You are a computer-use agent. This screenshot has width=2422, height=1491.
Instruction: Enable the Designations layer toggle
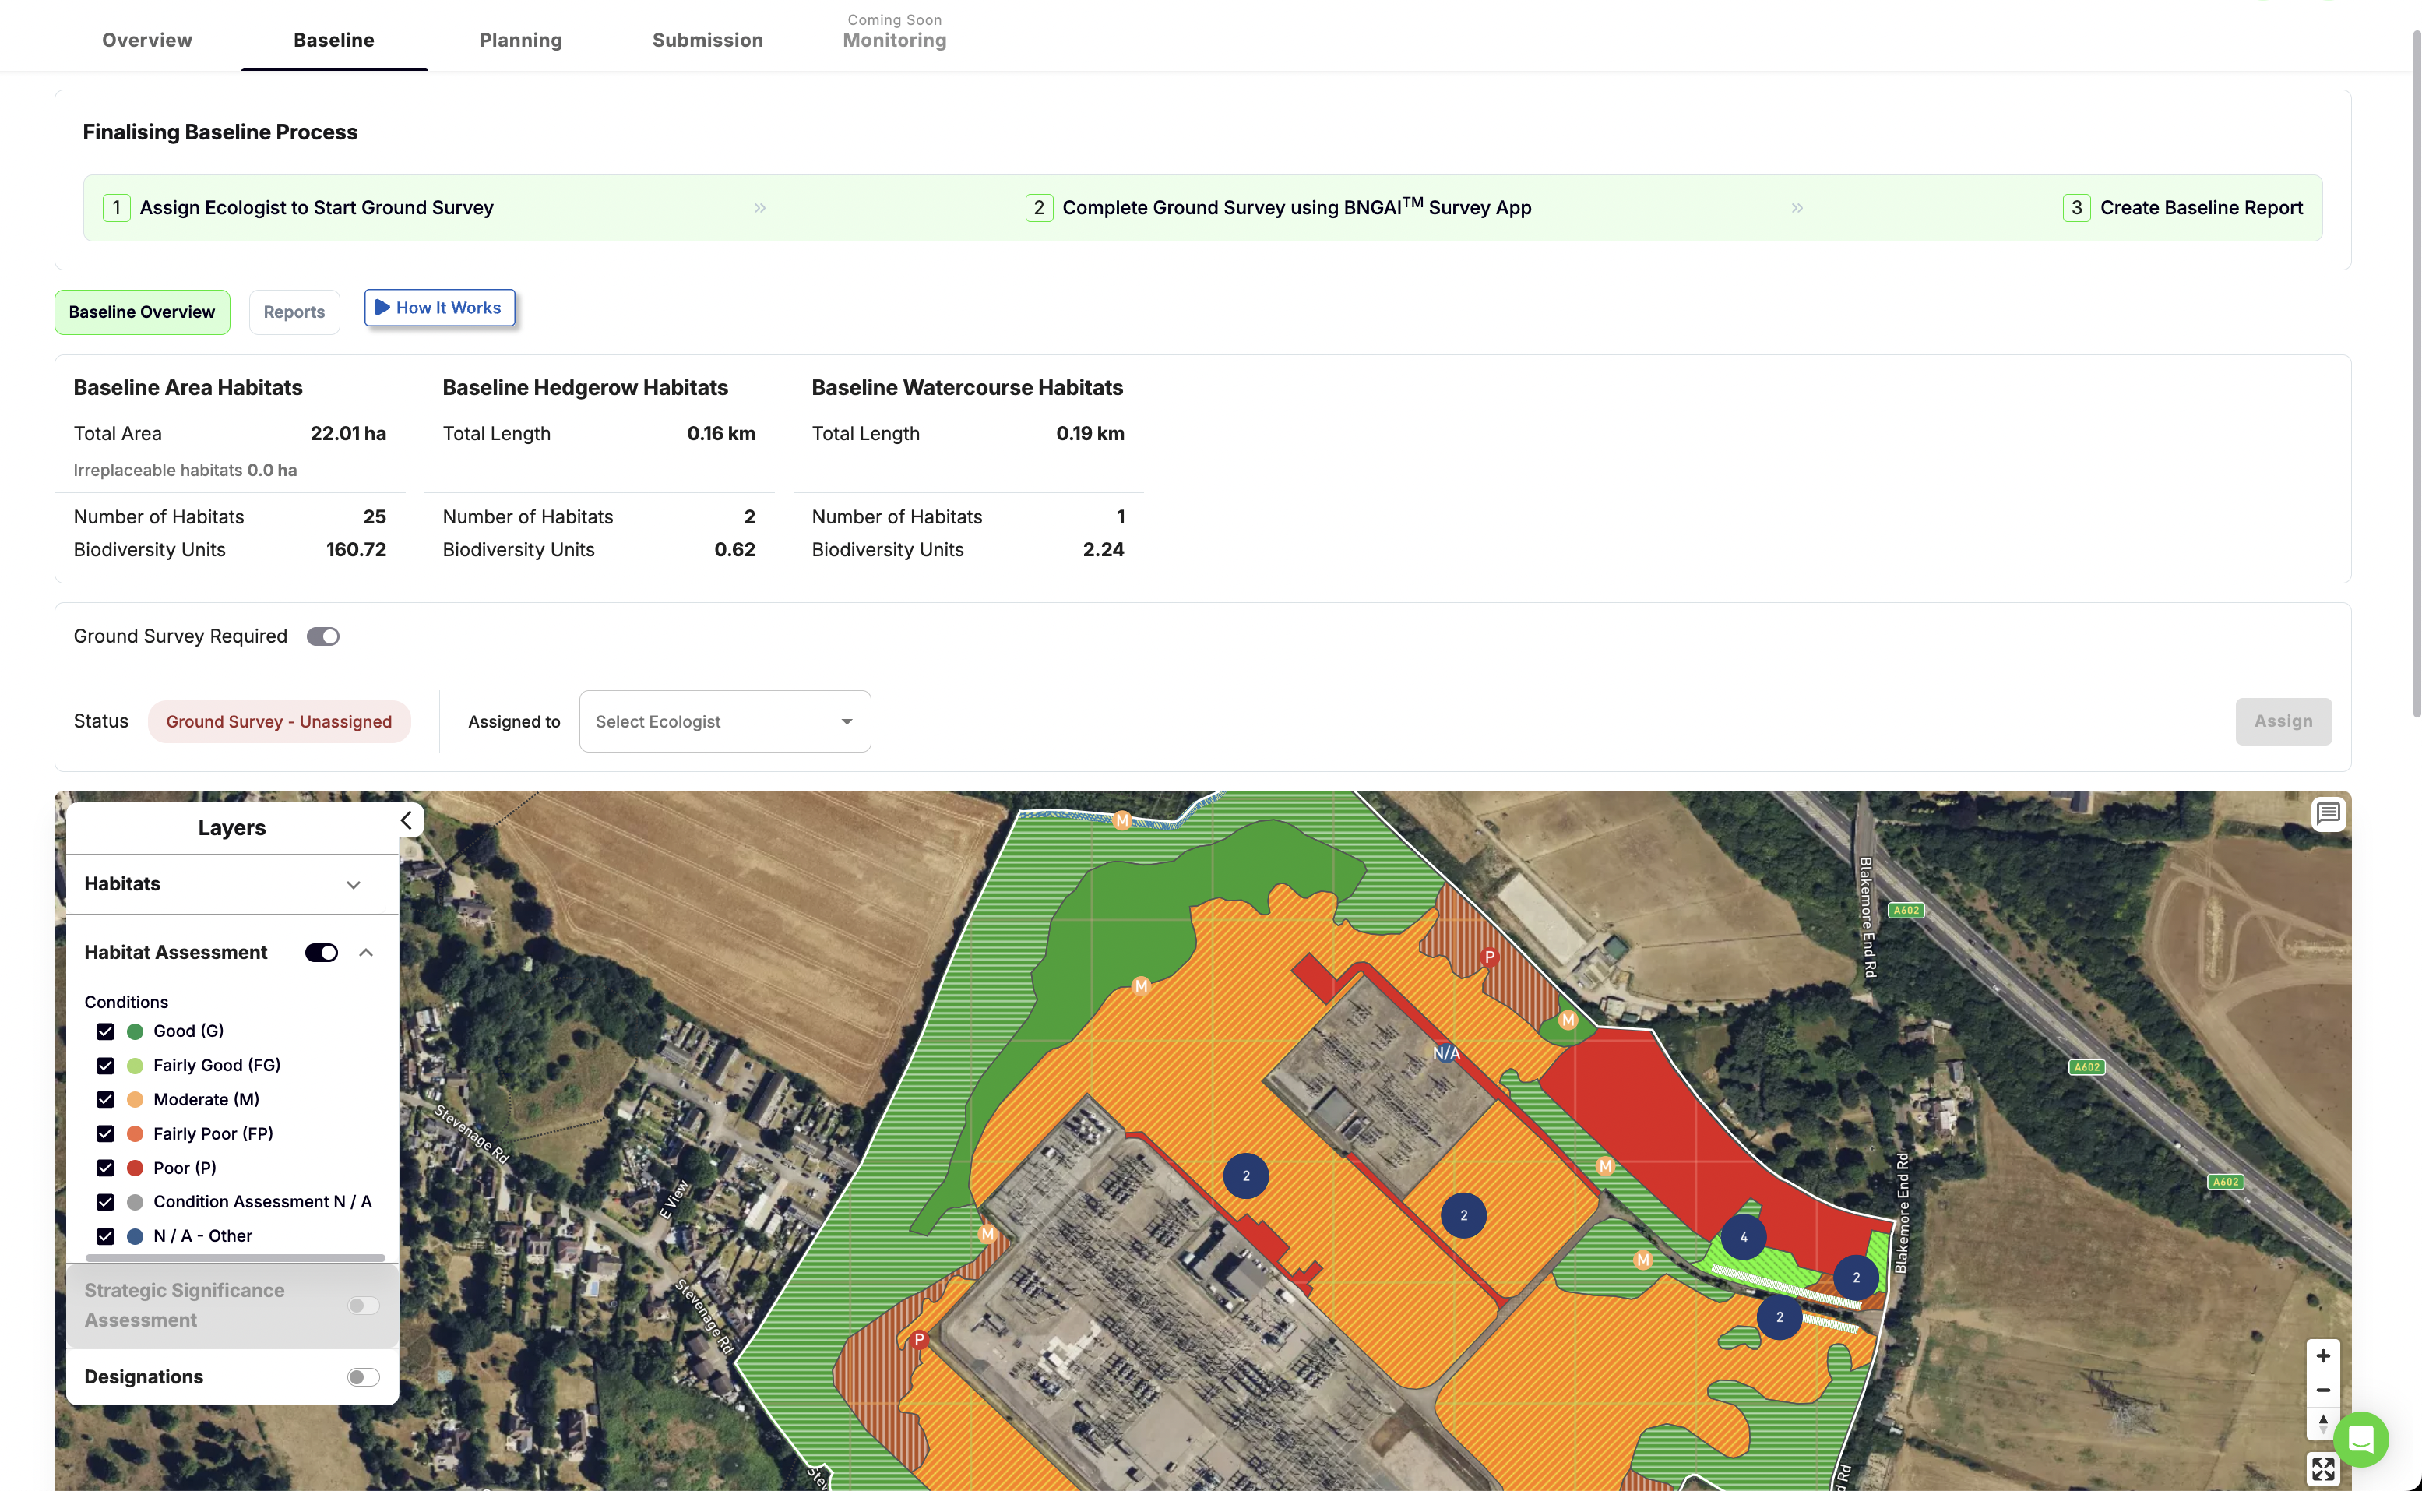pos(363,1376)
